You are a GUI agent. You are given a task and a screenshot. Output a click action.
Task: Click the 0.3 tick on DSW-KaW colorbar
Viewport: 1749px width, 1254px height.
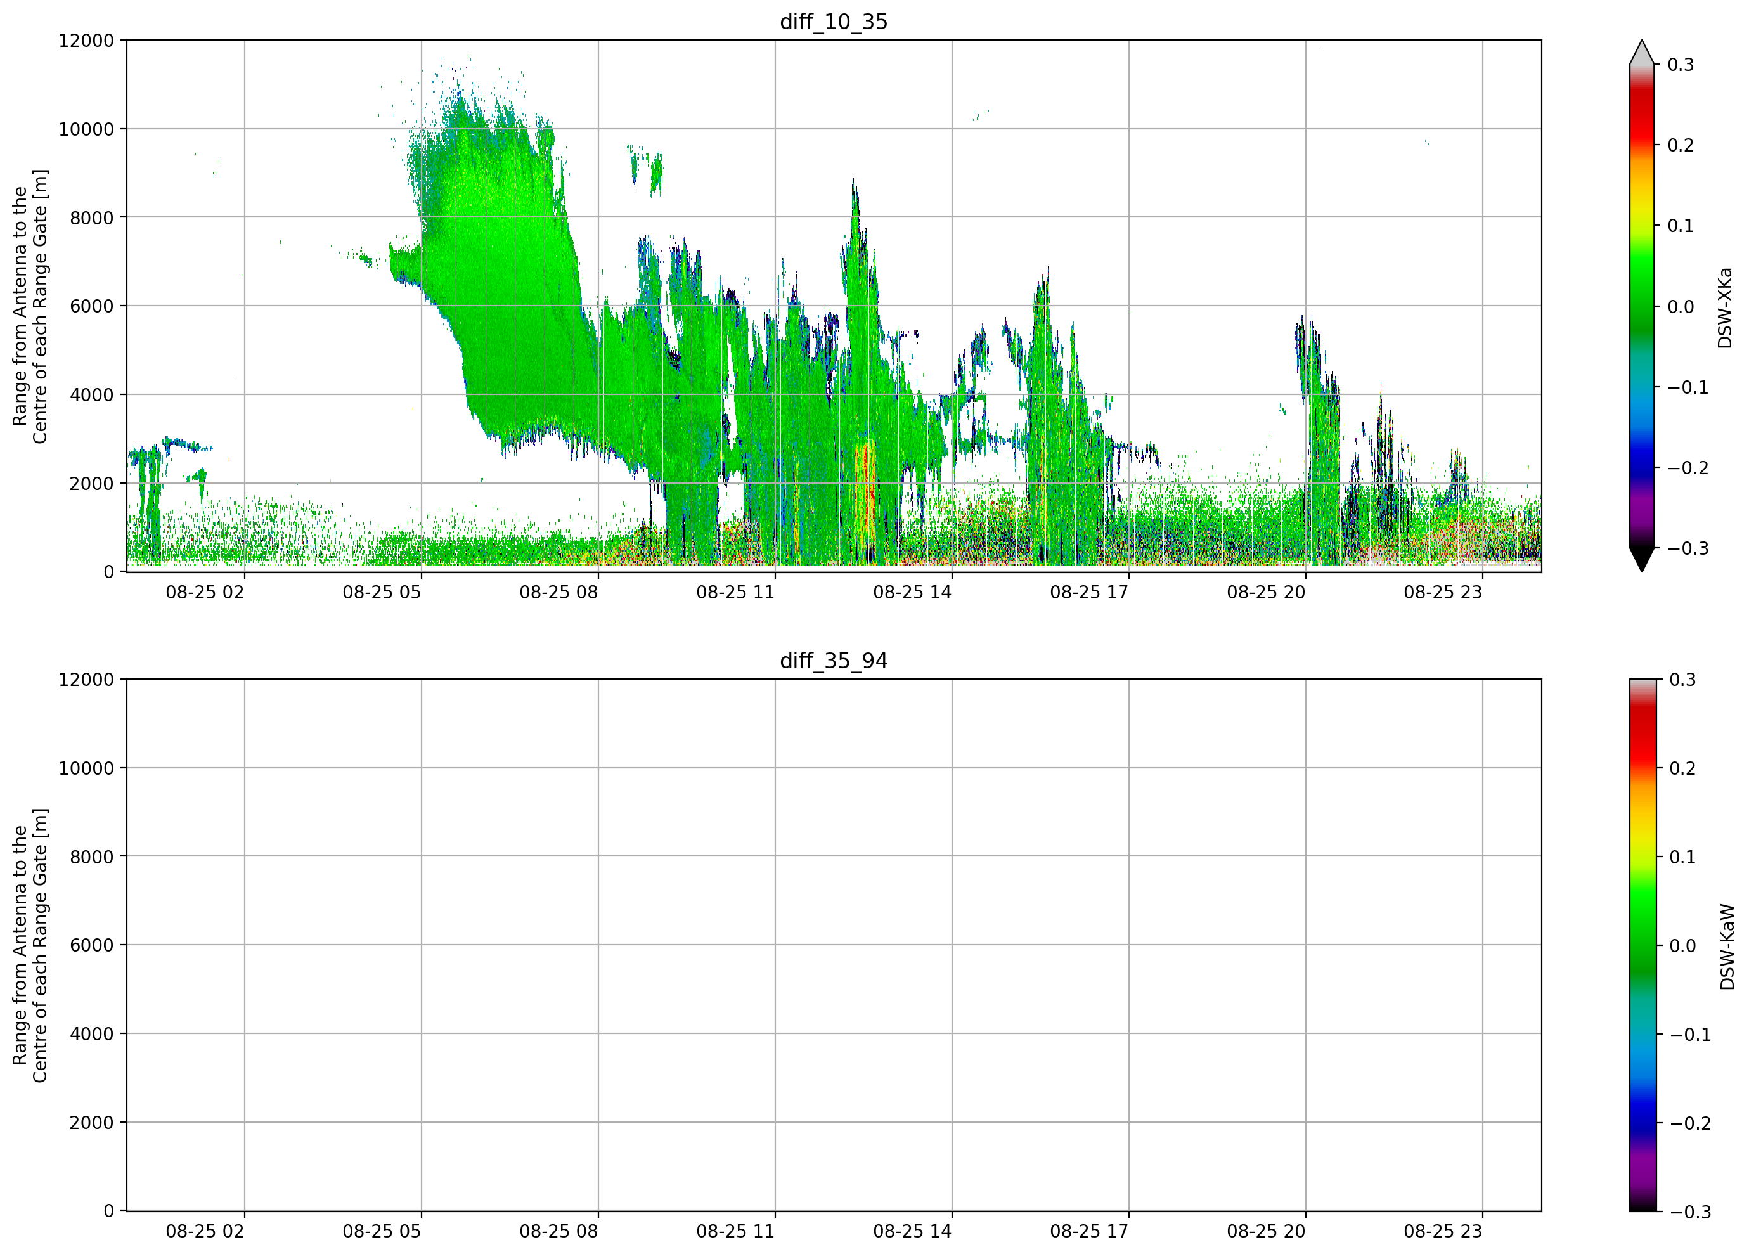[x=1682, y=680]
